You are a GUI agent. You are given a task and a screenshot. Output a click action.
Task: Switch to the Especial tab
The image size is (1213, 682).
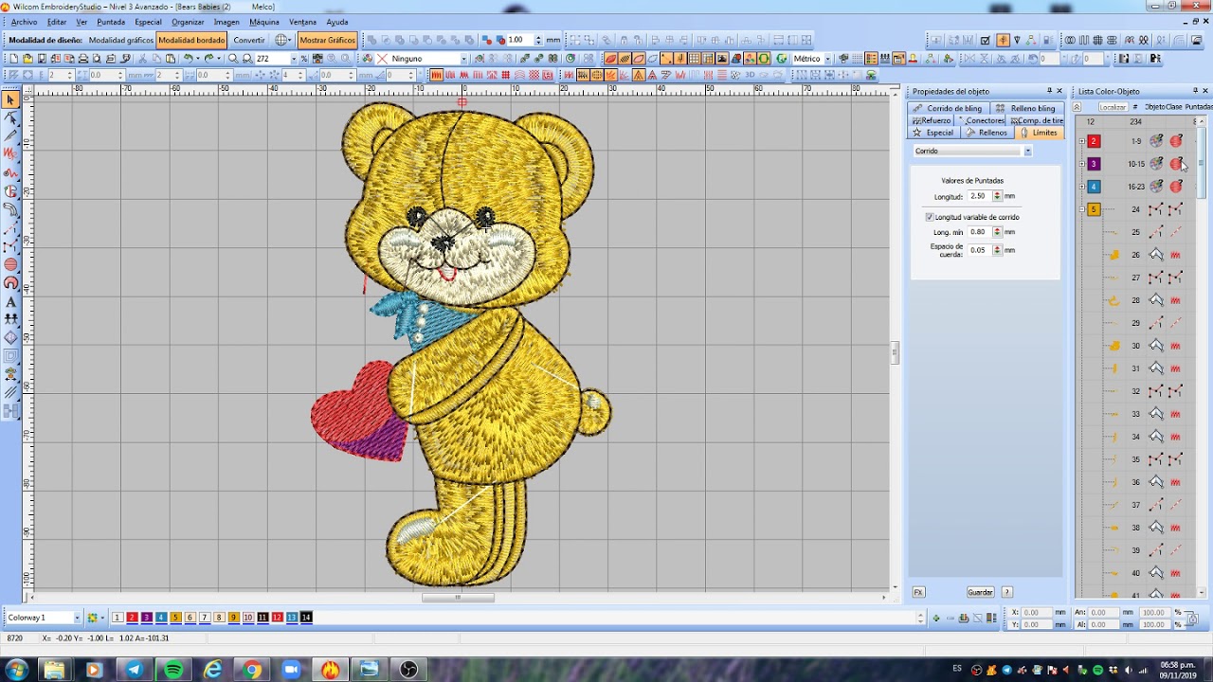click(x=933, y=133)
